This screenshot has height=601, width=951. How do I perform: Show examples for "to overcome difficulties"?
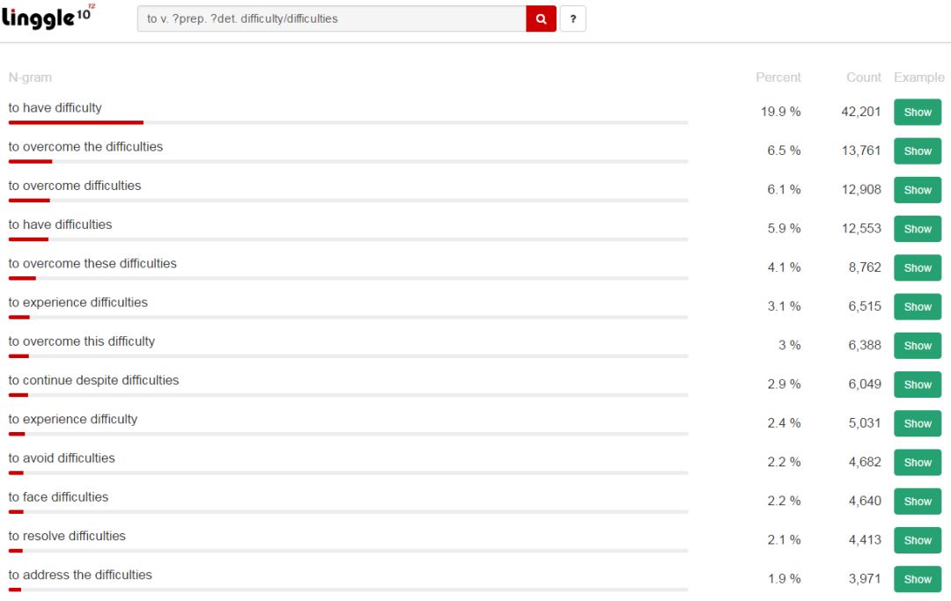pos(917,190)
